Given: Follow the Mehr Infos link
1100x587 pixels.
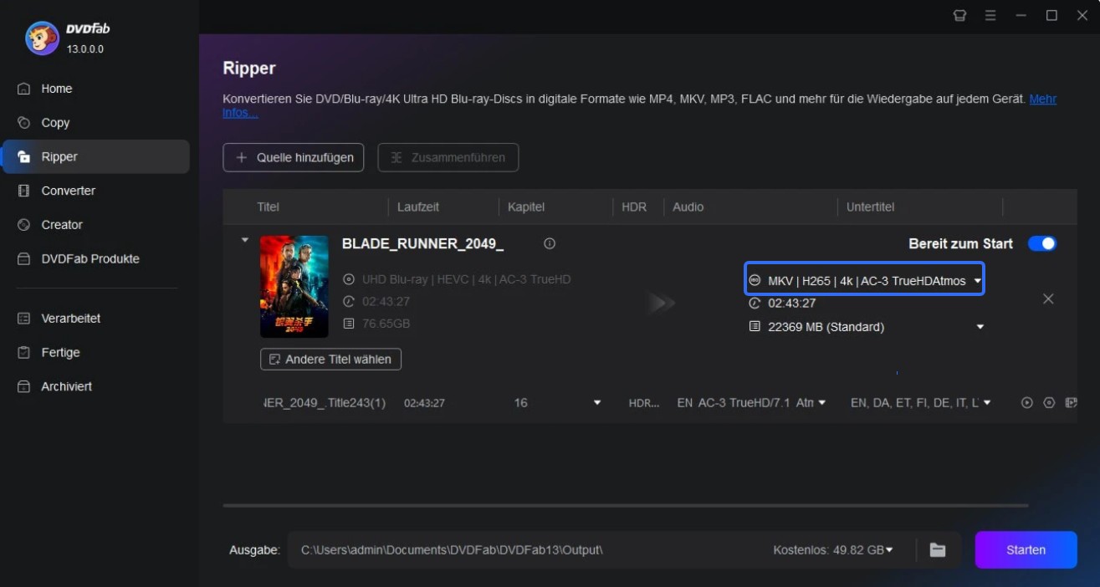Looking at the screenshot, I should [1042, 99].
